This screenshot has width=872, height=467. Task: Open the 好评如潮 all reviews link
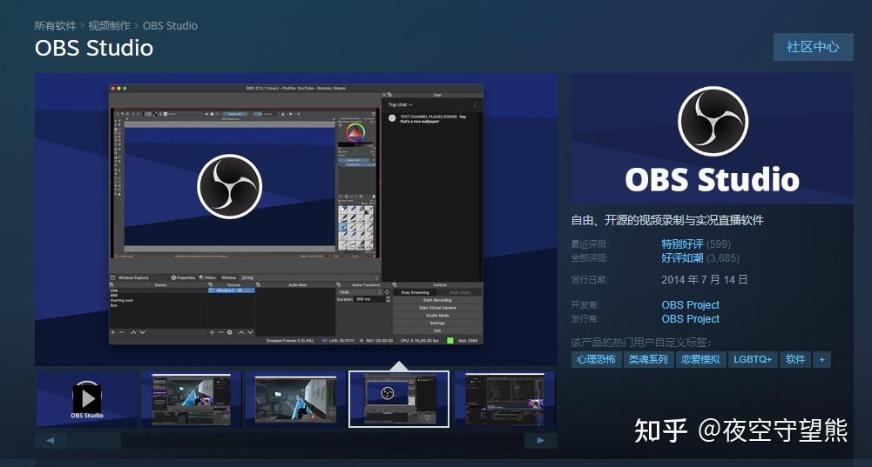pos(682,257)
